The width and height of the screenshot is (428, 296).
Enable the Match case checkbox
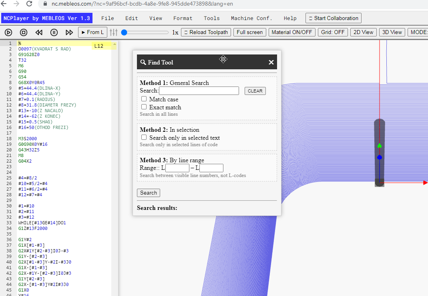144,99
